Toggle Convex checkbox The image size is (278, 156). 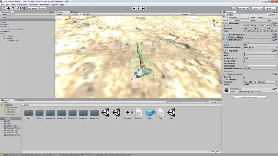pyautogui.click(x=245, y=77)
